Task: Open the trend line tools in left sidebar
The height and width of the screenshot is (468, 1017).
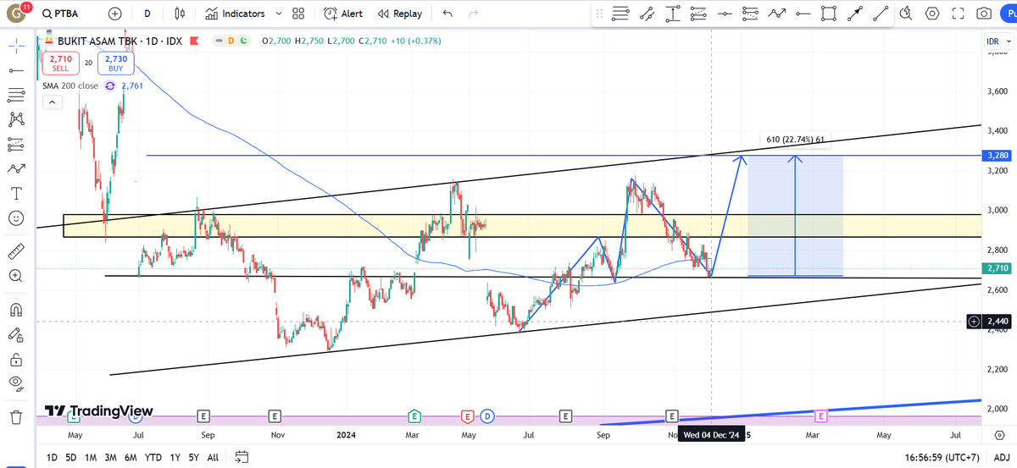Action: (15, 69)
